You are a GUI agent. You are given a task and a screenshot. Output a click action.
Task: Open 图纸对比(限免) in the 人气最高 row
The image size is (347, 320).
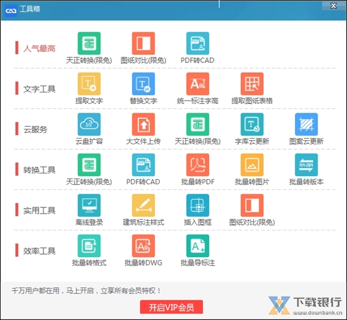[x=143, y=43]
